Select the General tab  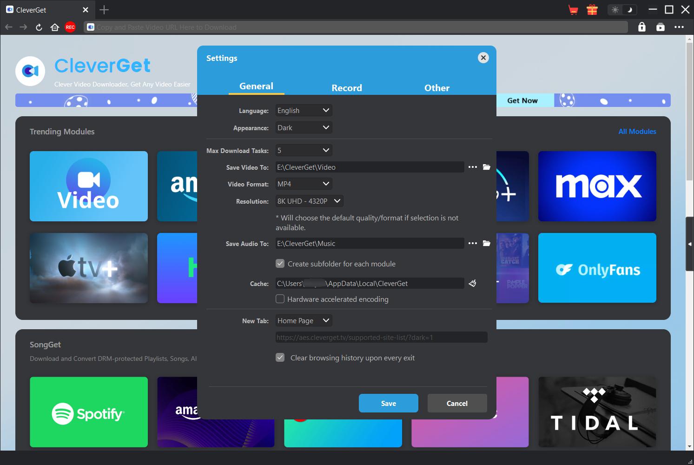(x=256, y=86)
